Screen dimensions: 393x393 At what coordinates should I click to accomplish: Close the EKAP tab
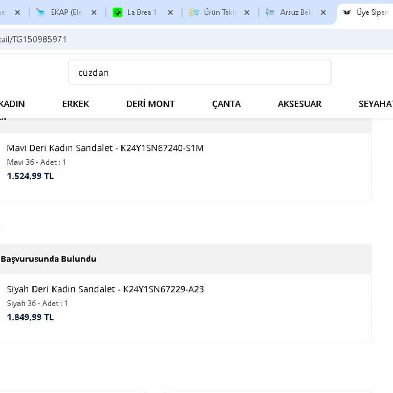(94, 12)
